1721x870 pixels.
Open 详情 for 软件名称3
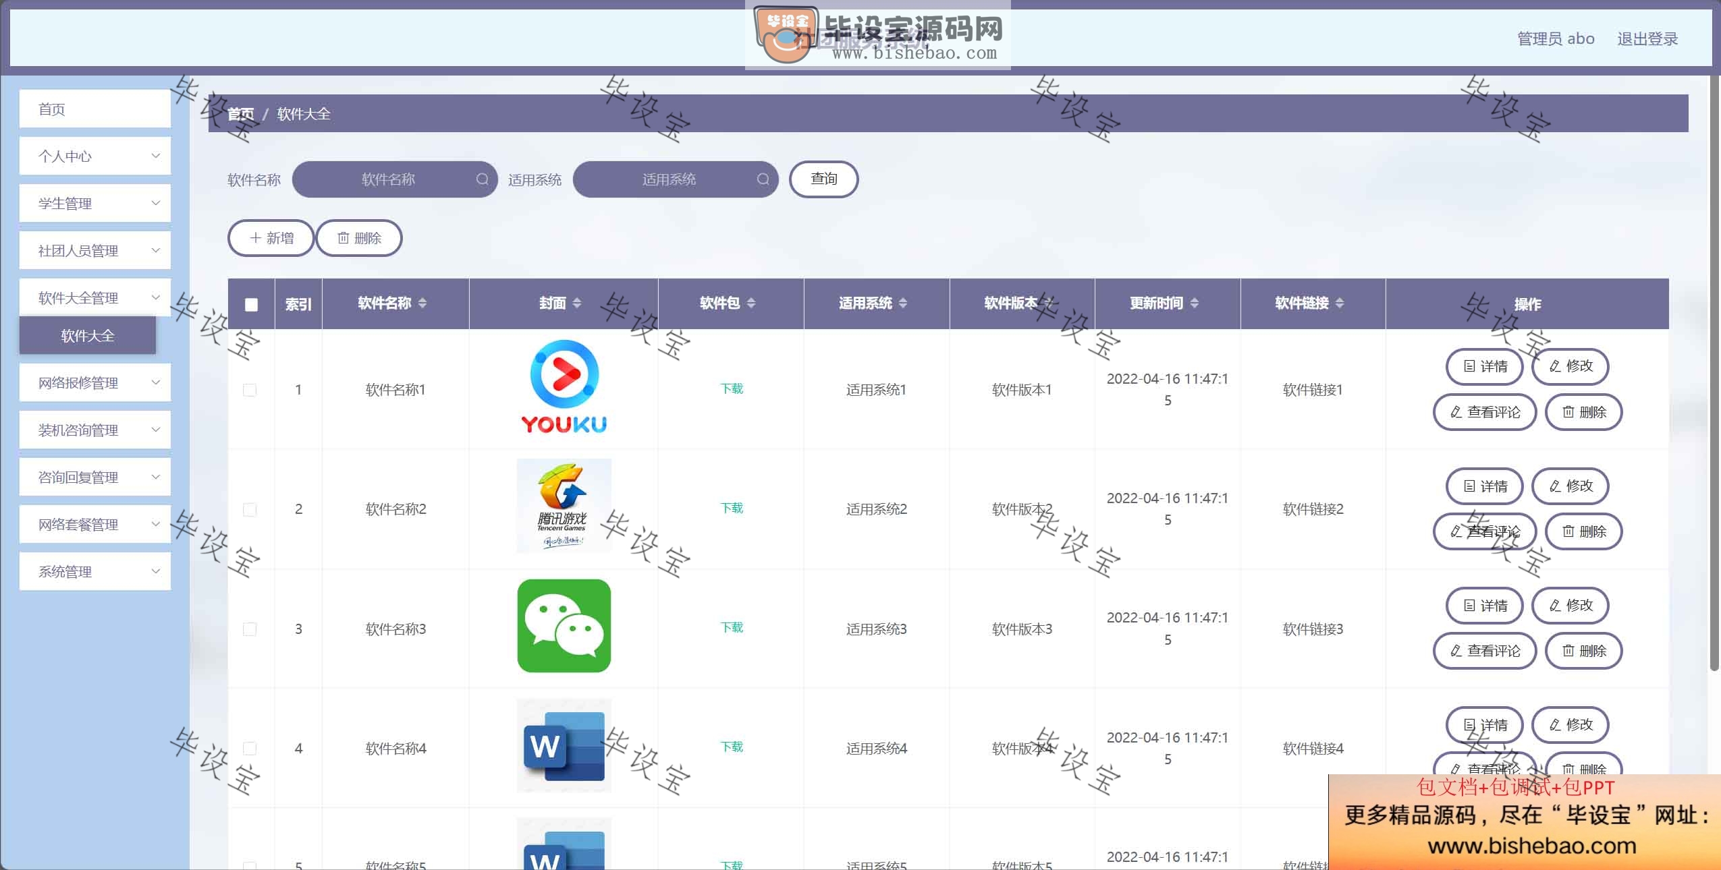(x=1485, y=606)
